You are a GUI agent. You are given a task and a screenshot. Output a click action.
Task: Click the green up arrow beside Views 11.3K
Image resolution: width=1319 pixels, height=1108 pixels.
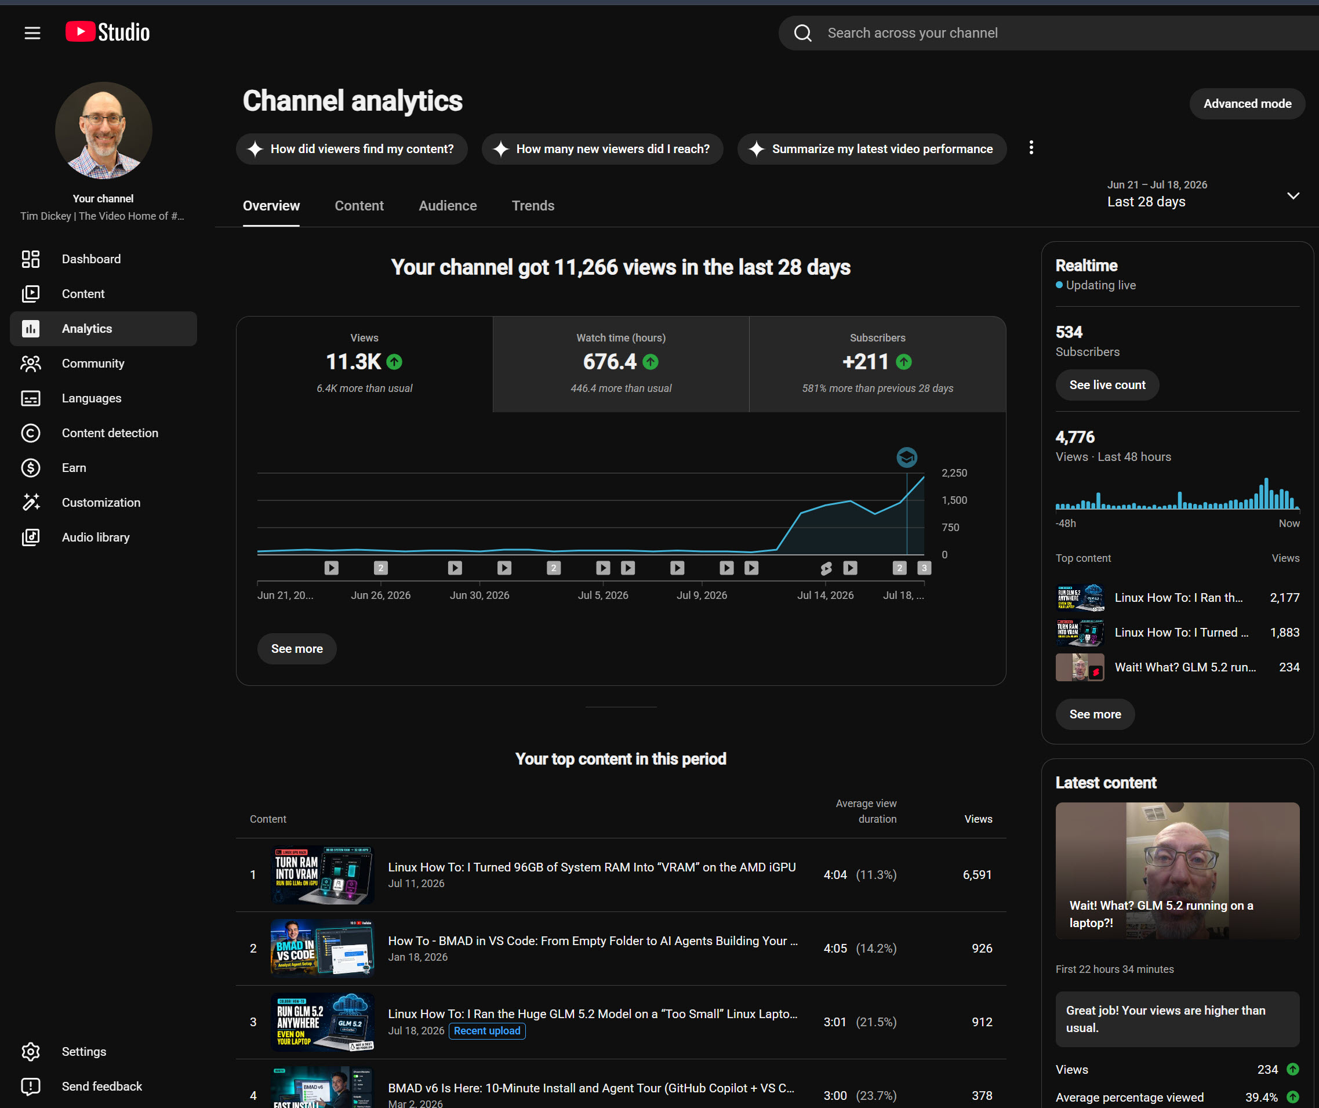(394, 362)
